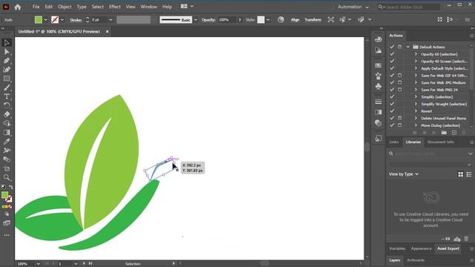Click the Isolate Selected Object icon
Viewport: 475px width, 267px height.
pos(331,20)
